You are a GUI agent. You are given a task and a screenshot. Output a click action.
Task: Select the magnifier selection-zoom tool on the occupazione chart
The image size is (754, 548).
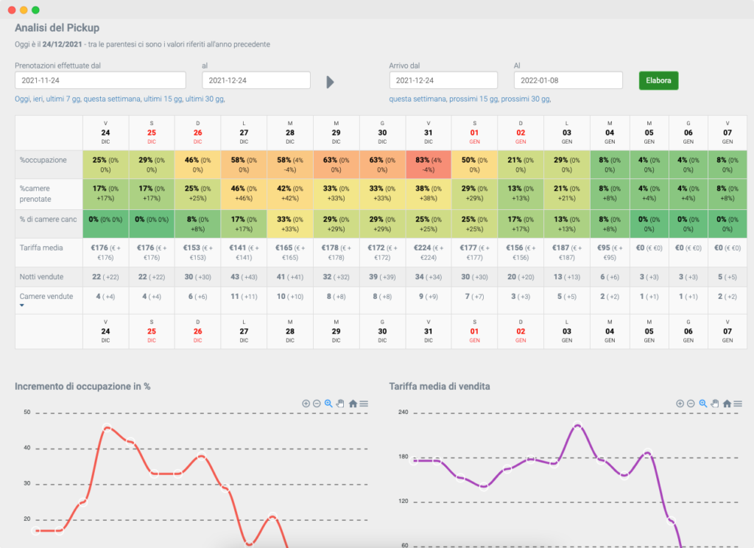coord(328,404)
